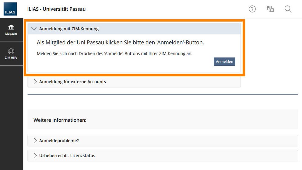Click the 'Melden Sie sich nach Drücken' text
Screen dimensions: 302x170
click(x=114, y=54)
